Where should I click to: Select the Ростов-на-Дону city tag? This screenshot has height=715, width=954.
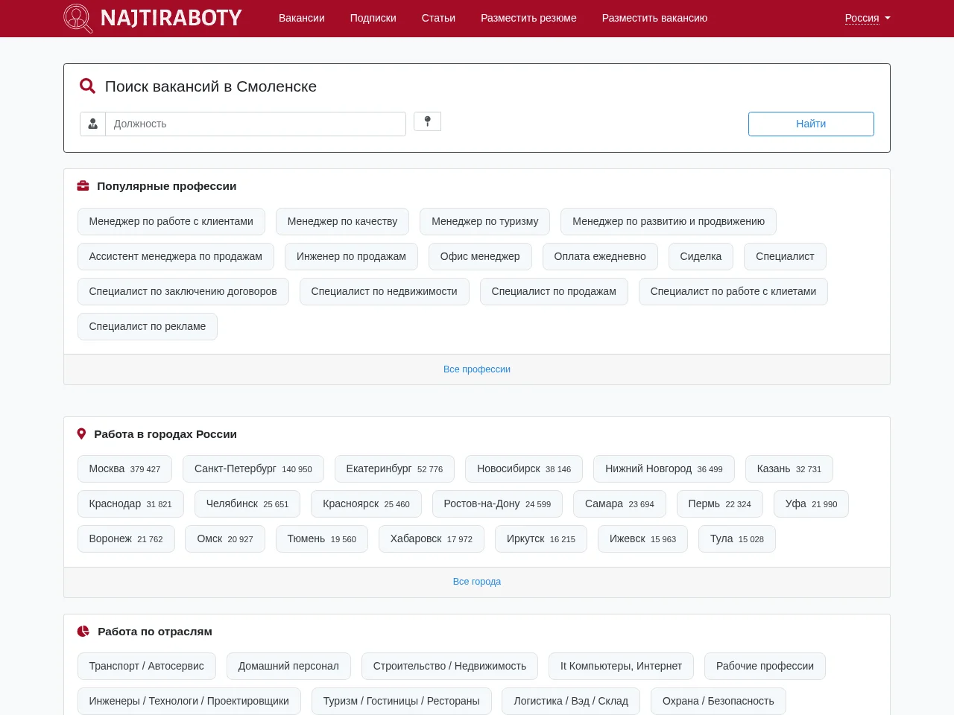click(x=497, y=503)
